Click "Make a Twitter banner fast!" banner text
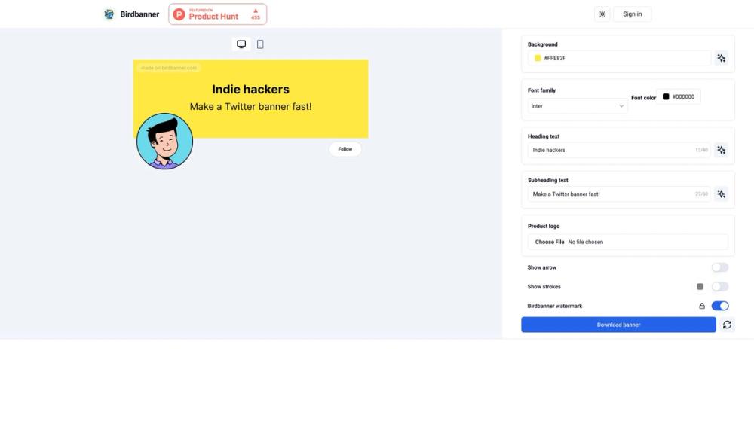The width and height of the screenshot is (754, 424). coord(250,107)
